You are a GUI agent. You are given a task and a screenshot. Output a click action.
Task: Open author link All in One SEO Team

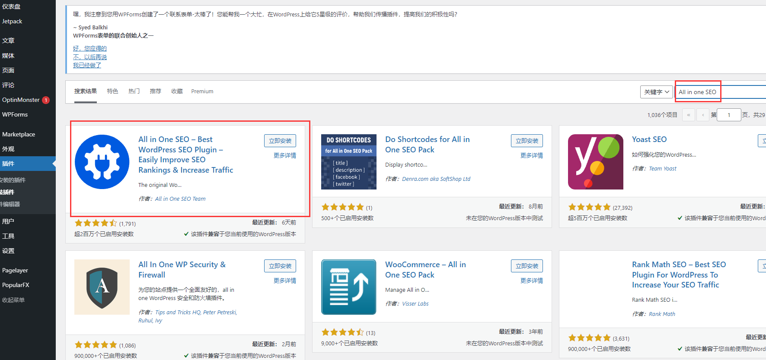(x=180, y=199)
